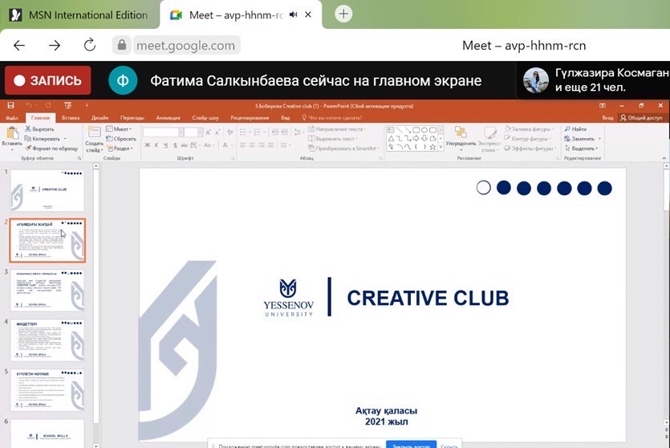Click the browser page reload icon
This screenshot has width=670, height=448.
click(x=90, y=45)
